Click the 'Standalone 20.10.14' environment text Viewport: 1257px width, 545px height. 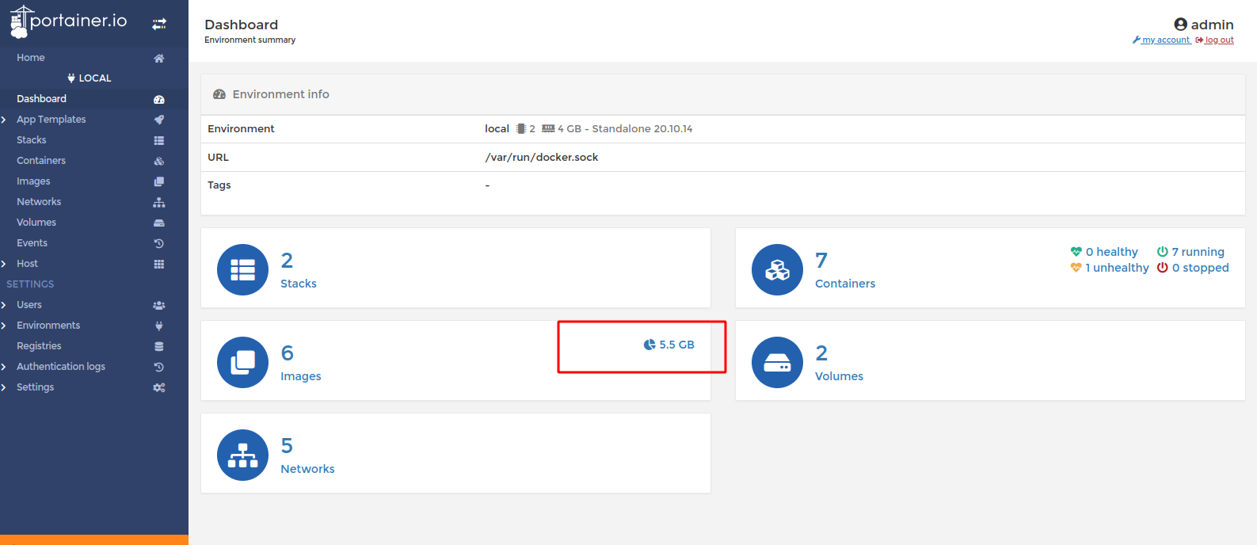(642, 128)
